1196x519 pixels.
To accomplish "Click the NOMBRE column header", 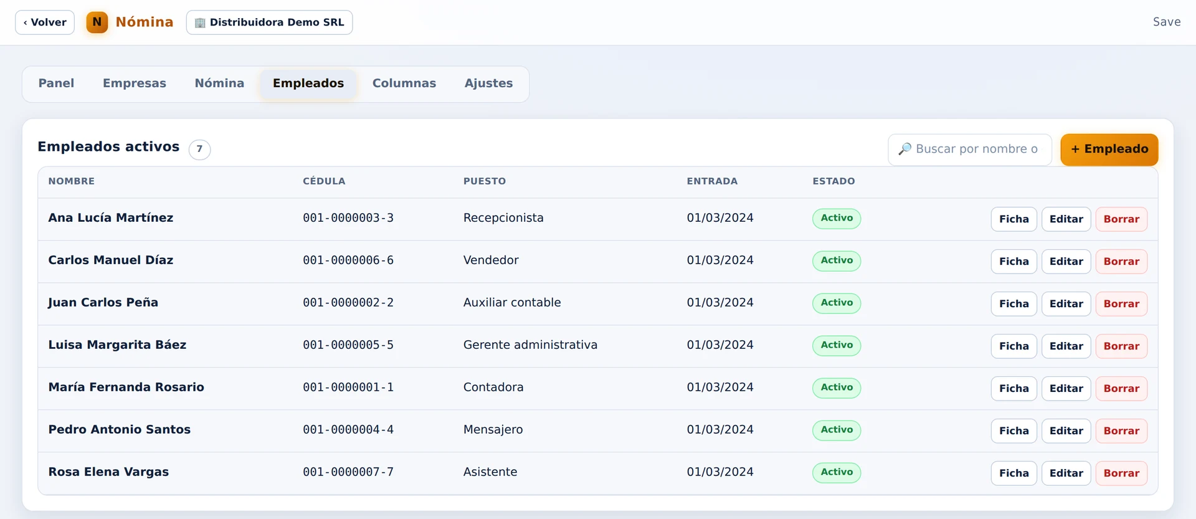I will pyautogui.click(x=72, y=181).
